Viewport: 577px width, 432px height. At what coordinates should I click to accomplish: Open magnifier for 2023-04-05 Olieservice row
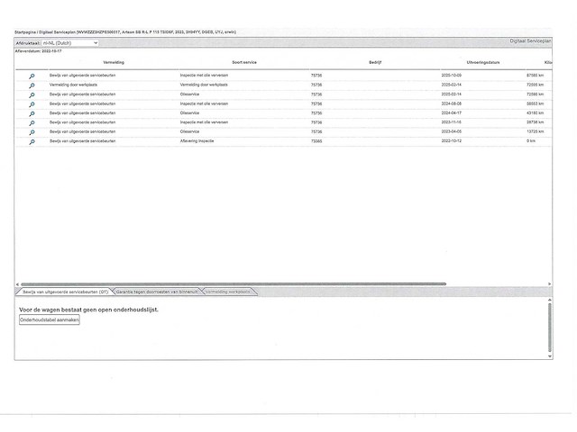point(32,132)
